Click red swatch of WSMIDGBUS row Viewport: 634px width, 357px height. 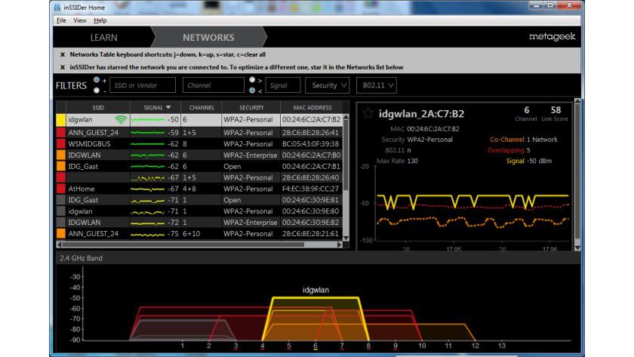[x=60, y=144]
